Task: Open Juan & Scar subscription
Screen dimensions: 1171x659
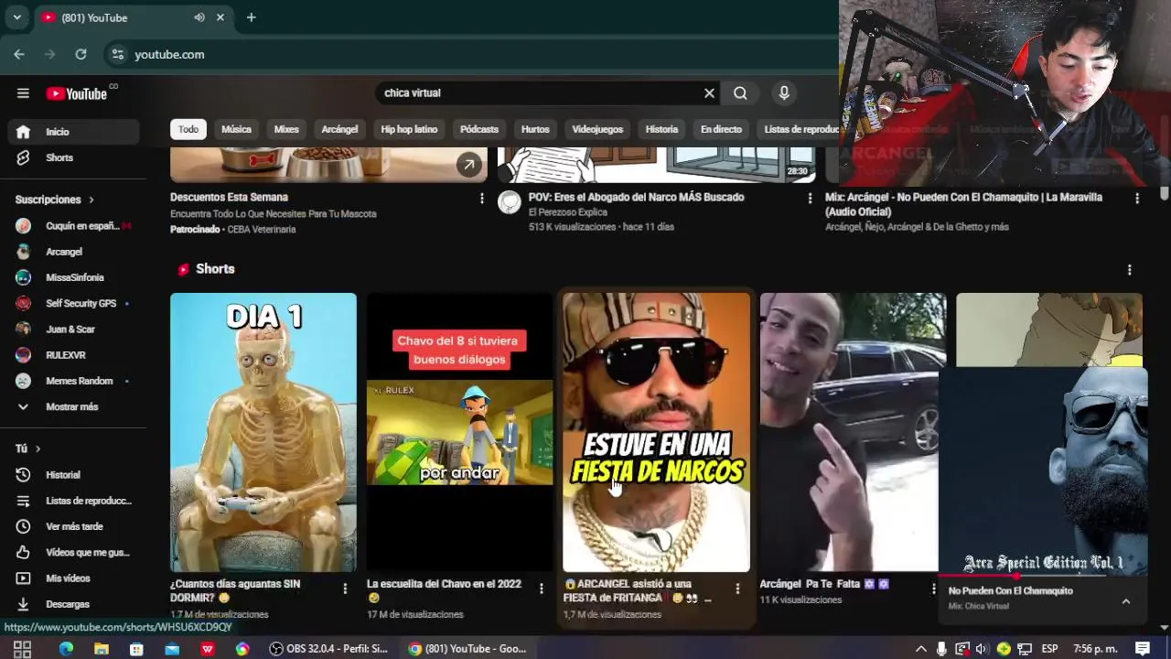Action: [x=73, y=329]
